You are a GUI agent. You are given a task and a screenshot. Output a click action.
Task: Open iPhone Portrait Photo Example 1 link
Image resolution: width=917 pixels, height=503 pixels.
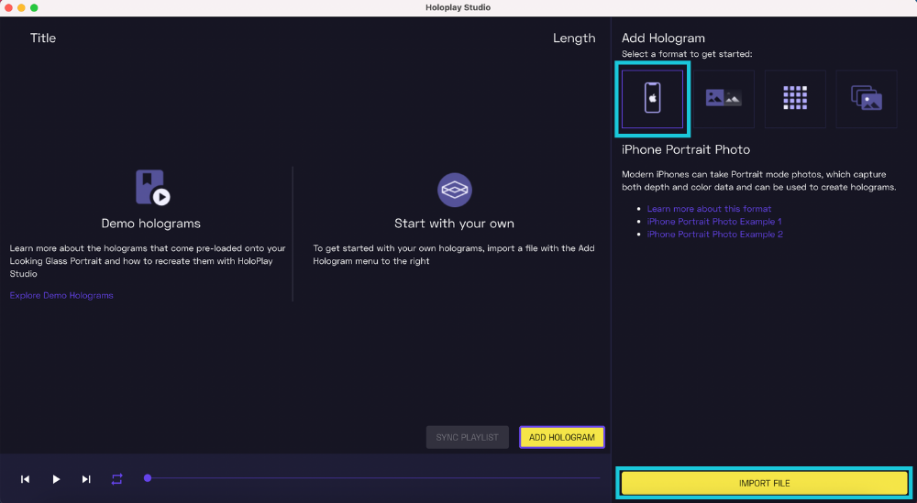[714, 222]
